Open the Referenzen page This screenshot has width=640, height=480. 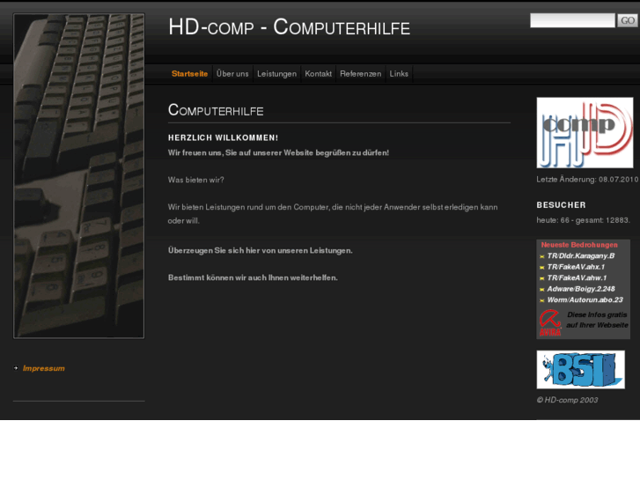[x=360, y=74]
